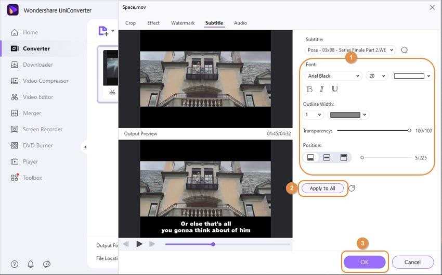Viewport: 442px width, 275px height.
Task: Switch to the Watermark tab
Action: pyautogui.click(x=183, y=23)
